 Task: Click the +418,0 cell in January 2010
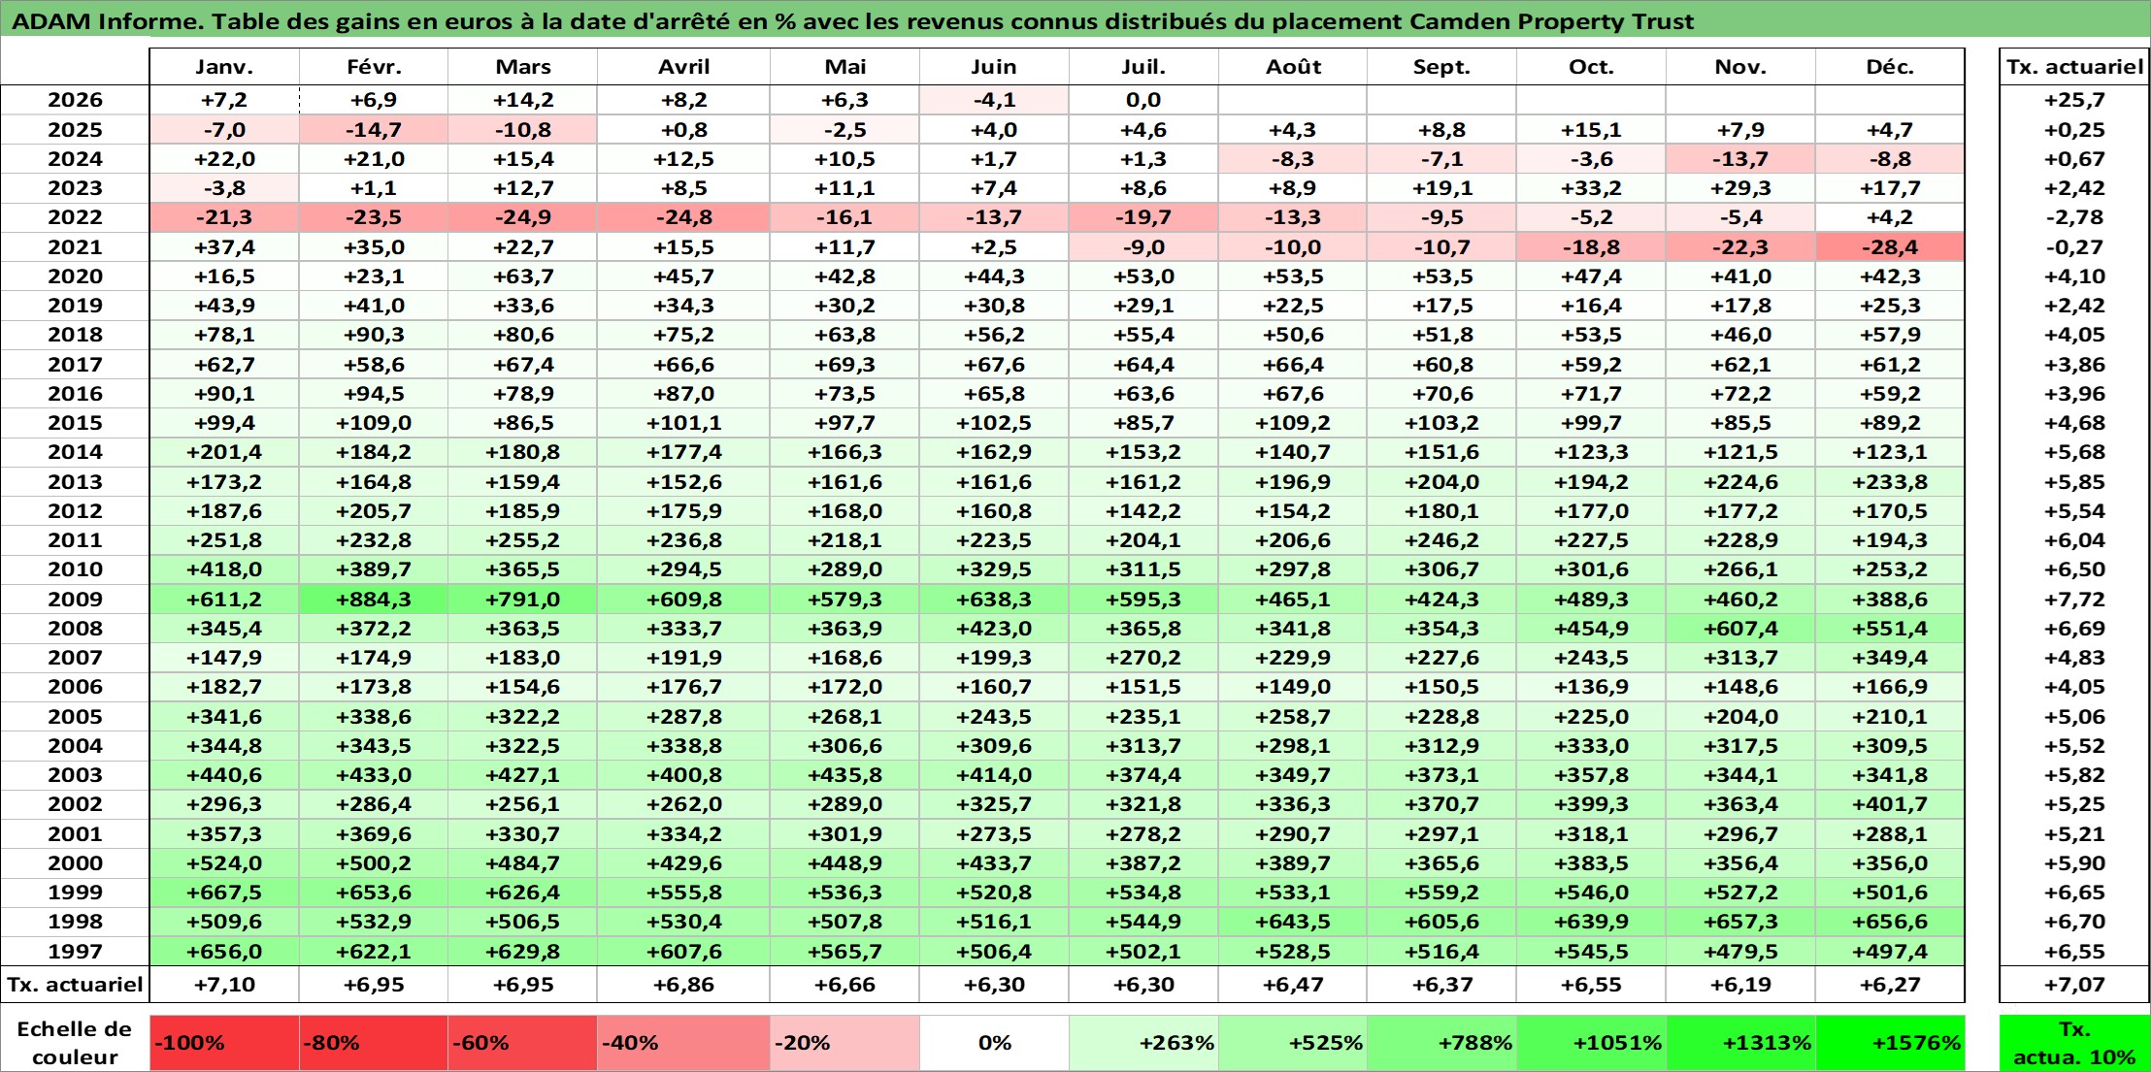pos(224,569)
